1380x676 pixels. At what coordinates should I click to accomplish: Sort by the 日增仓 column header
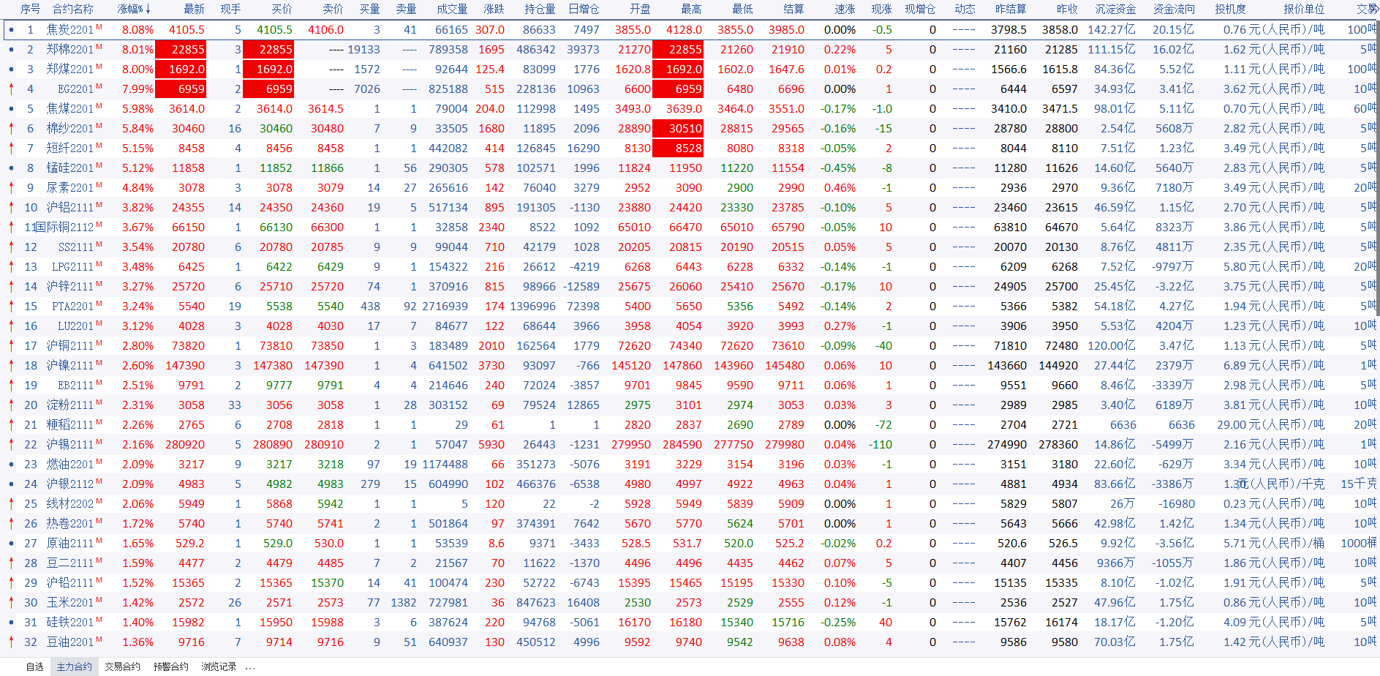[584, 9]
